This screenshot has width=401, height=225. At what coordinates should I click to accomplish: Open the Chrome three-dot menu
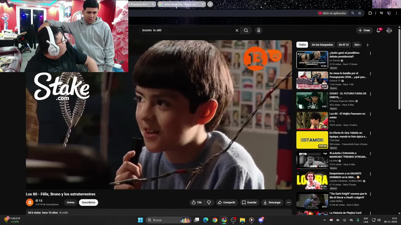coord(396,13)
